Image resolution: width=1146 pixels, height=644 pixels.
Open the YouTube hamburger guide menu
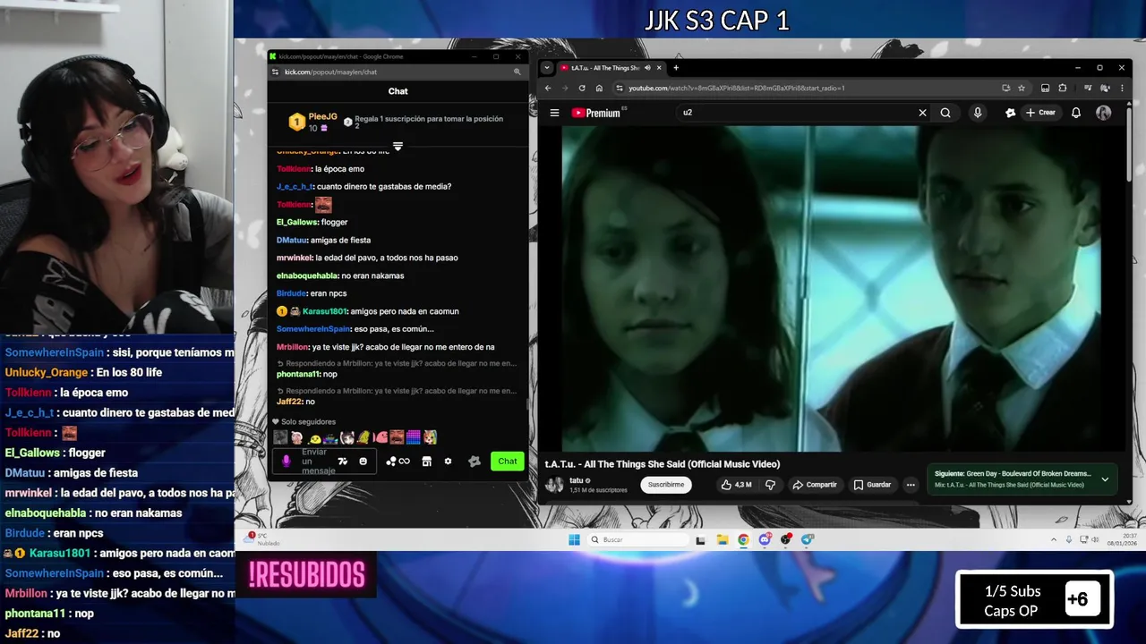click(554, 113)
